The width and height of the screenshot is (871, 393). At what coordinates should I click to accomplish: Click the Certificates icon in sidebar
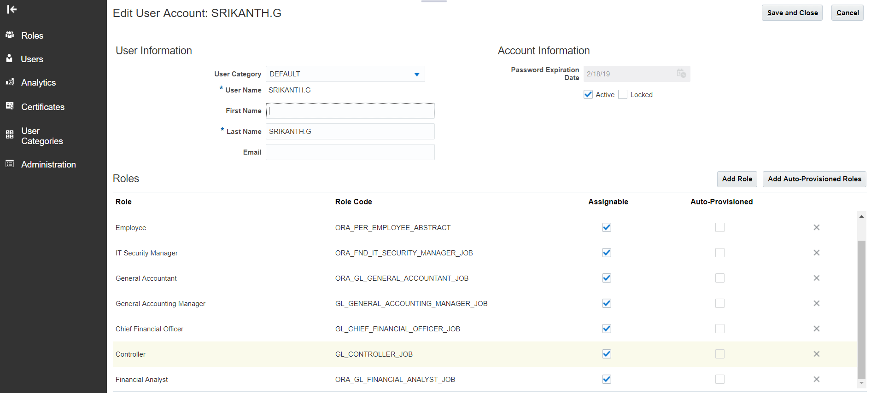pos(10,106)
